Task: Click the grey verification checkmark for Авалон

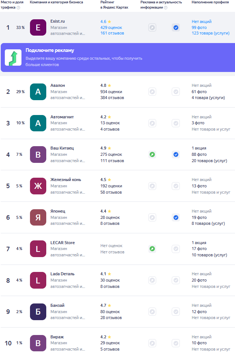Action: [176, 92]
